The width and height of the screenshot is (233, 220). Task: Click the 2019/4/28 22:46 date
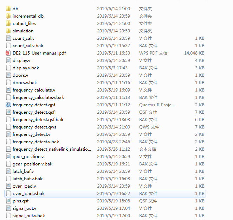click(114, 142)
